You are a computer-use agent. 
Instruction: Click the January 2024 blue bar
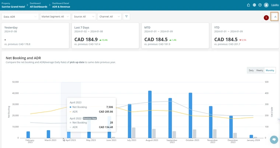[251, 137]
